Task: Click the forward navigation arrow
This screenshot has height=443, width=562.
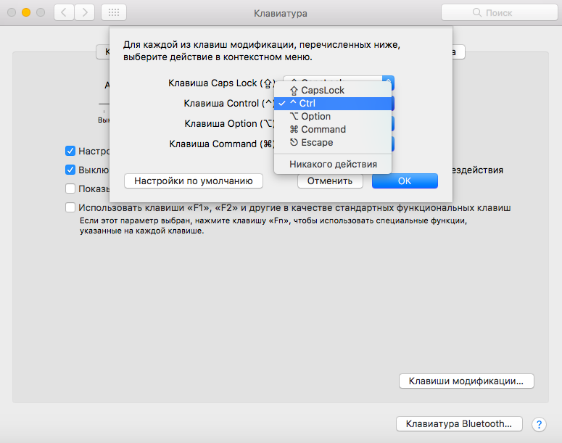Action: coord(85,12)
